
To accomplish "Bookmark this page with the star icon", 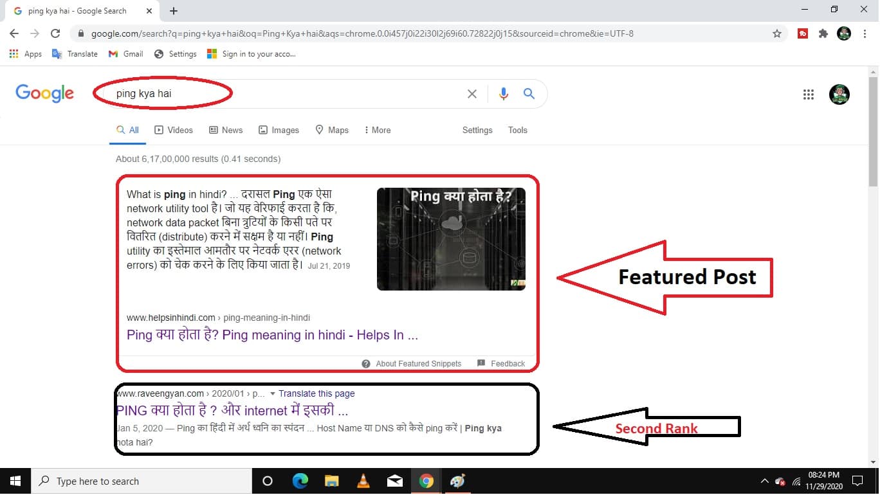I will click(x=777, y=33).
